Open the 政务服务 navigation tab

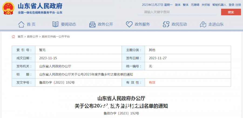coord(142,24)
